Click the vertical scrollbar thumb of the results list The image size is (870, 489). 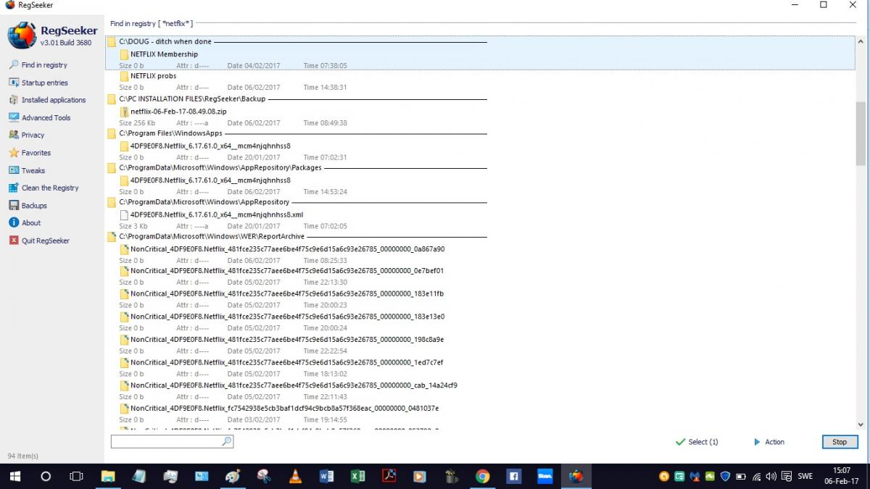pos(861,134)
